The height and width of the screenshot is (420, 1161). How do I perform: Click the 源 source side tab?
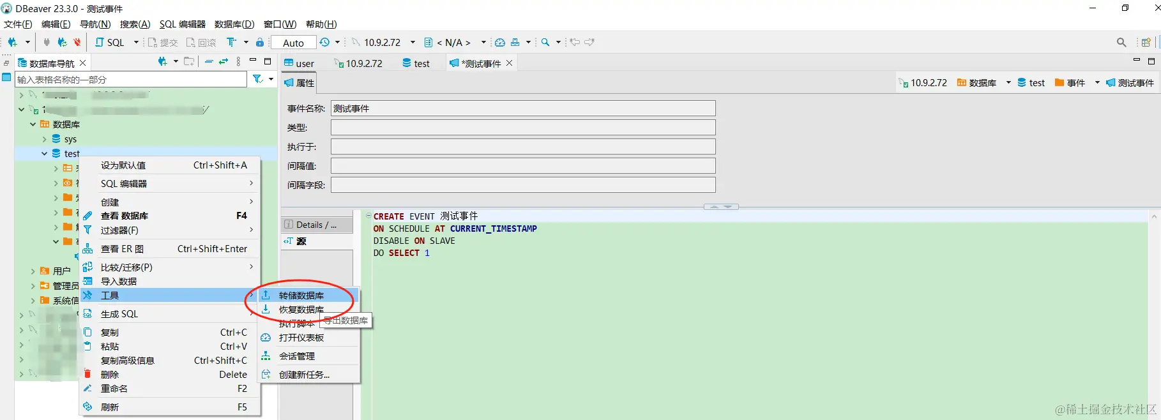click(x=317, y=241)
